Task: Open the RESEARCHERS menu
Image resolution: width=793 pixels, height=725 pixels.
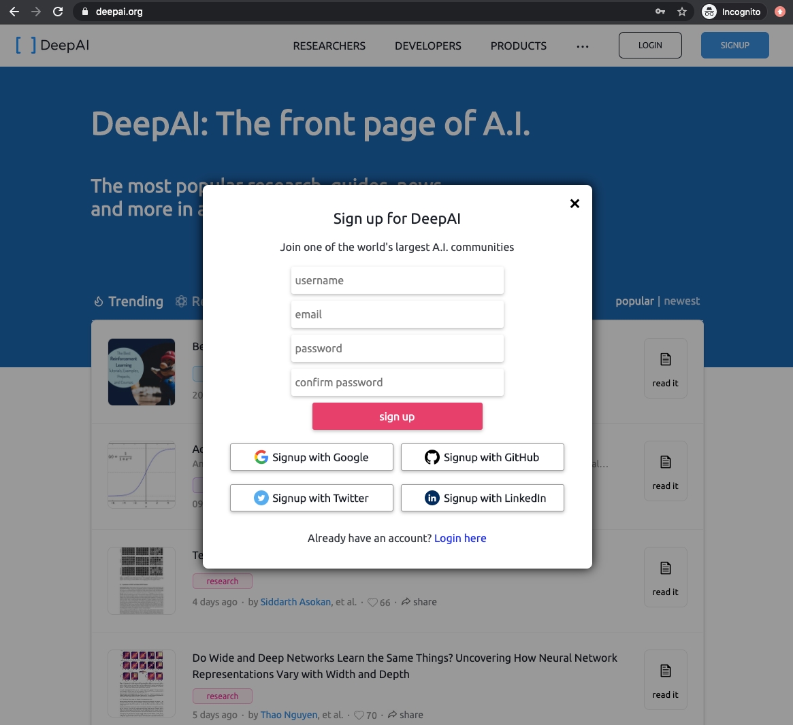Action: coord(329,46)
